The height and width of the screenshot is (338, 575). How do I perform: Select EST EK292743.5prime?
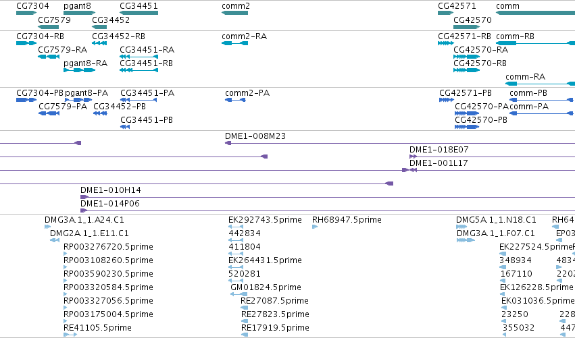(236, 227)
